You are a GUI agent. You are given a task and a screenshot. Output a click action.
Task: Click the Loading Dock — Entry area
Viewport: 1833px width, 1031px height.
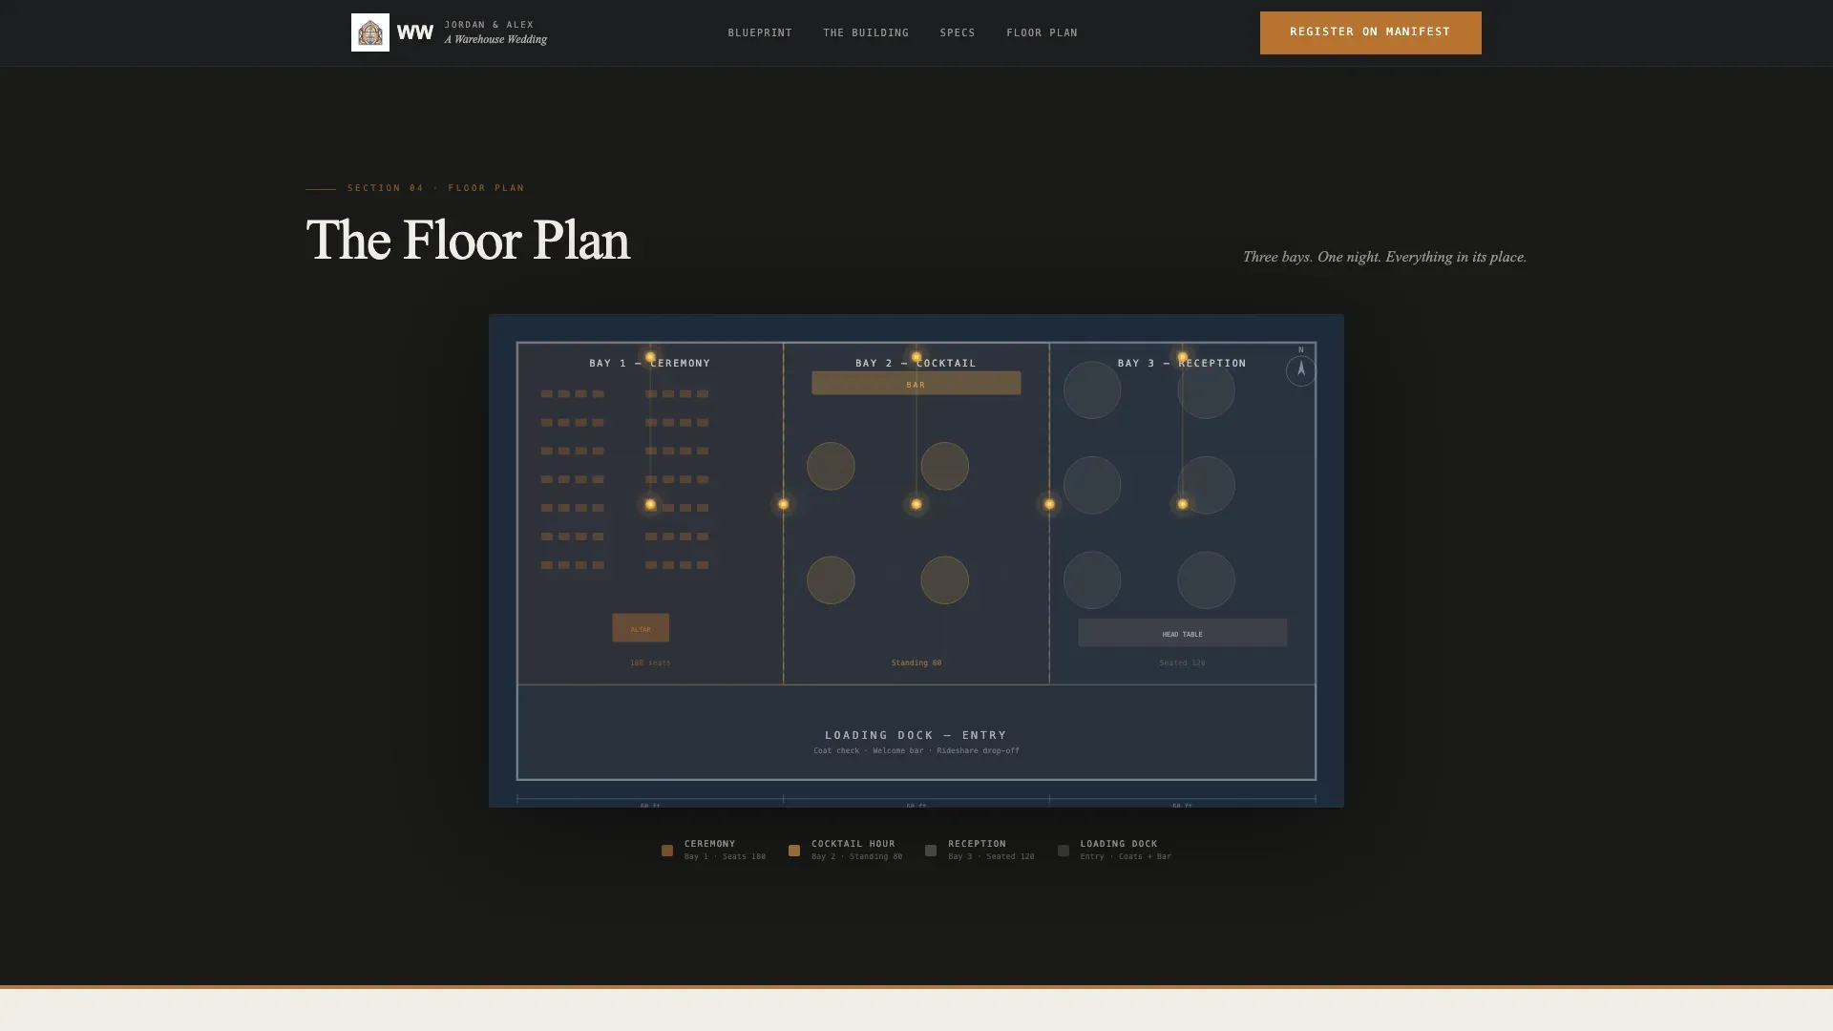(916, 732)
